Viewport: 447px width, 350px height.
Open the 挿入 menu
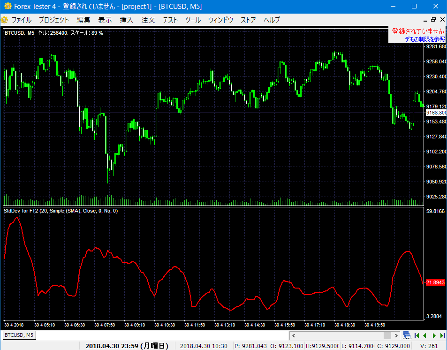127,20
